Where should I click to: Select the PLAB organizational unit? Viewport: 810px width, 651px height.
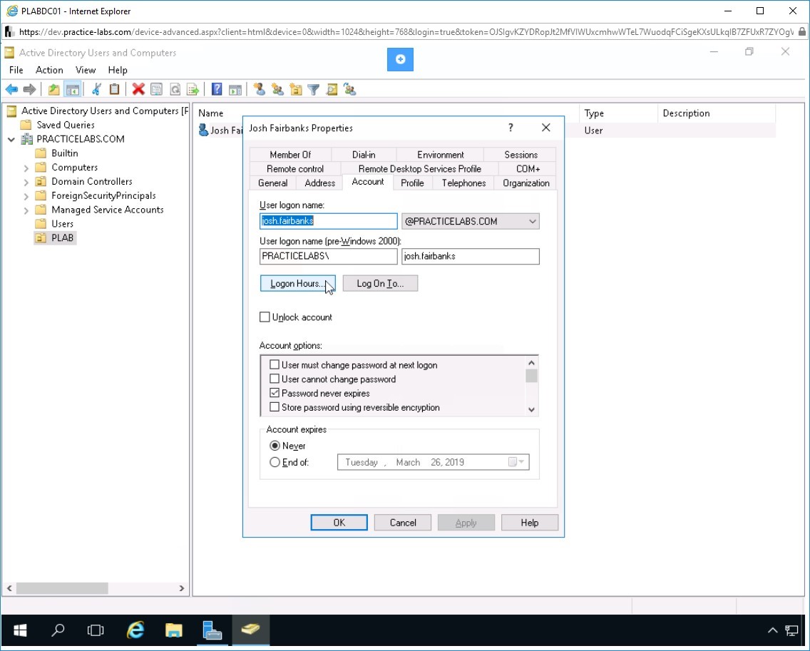tap(56, 237)
